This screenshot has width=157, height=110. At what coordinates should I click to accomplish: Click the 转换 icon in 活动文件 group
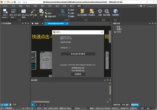click(x=46, y=13)
